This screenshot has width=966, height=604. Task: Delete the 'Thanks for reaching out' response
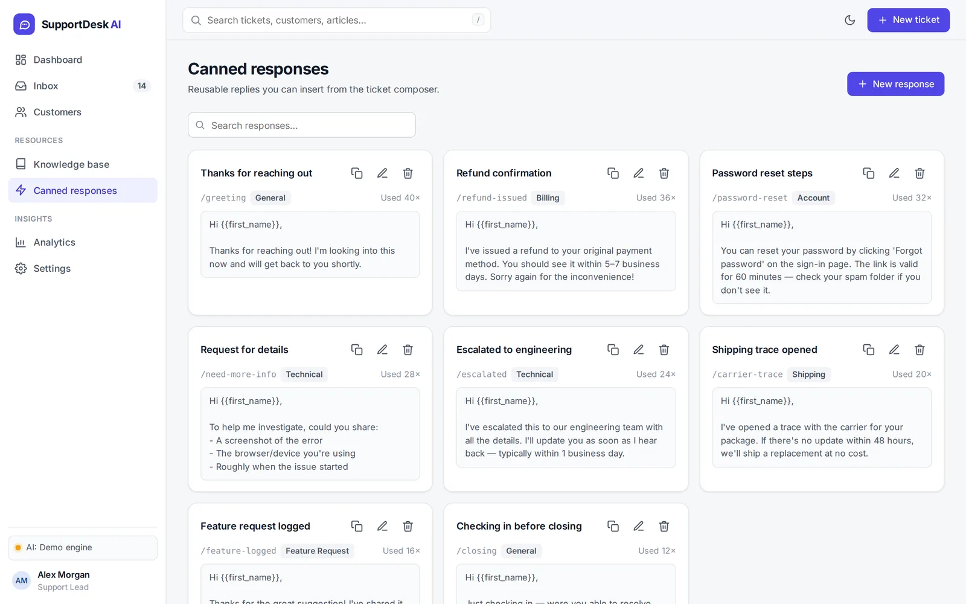click(x=408, y=173)
